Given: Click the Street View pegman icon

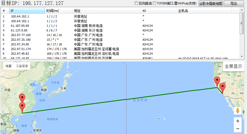Looking at the screenshot, I should tap(237, 111).
